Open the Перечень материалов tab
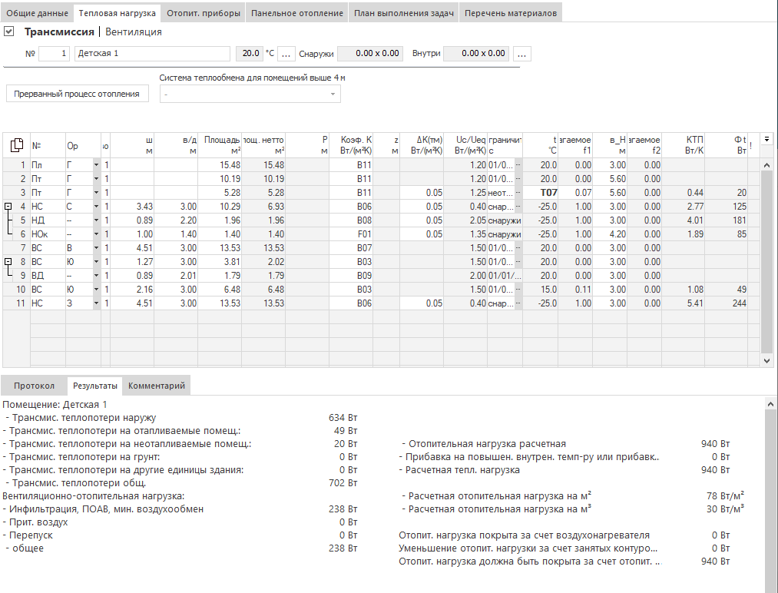 point(511,13)
